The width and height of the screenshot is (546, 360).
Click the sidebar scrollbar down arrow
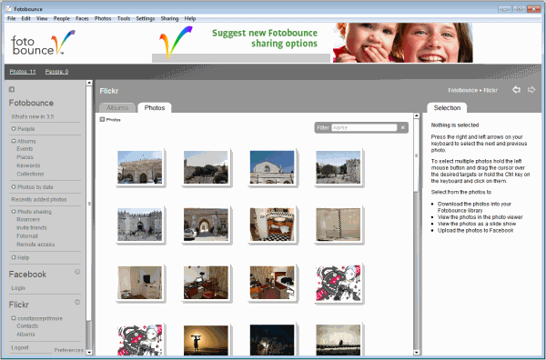tap(89, 352)
